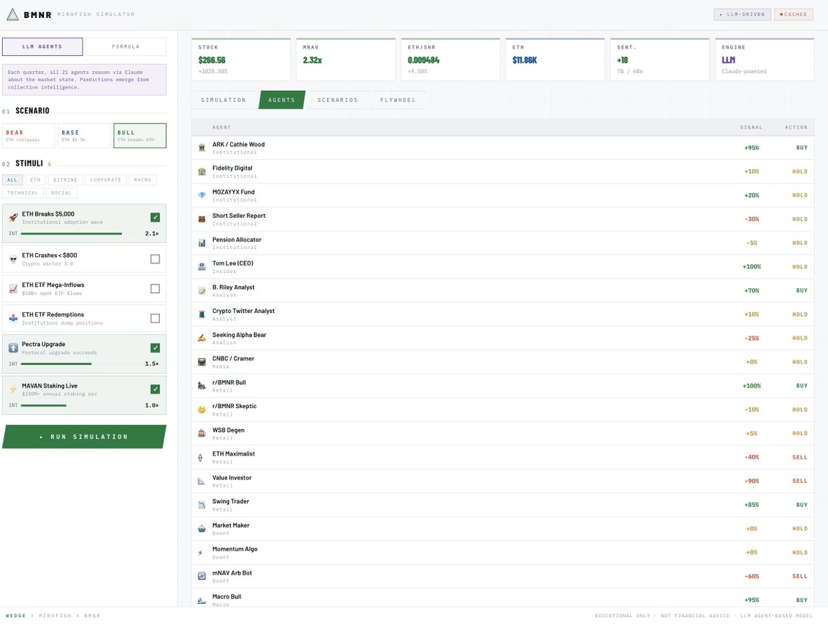Filter stimuli by CORPORATE

click(106, 180)
